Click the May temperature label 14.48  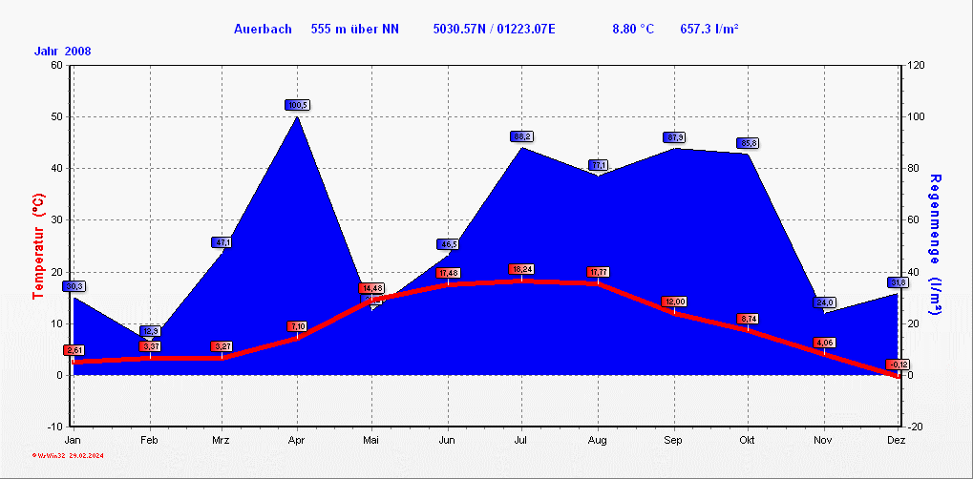(371, 288)
